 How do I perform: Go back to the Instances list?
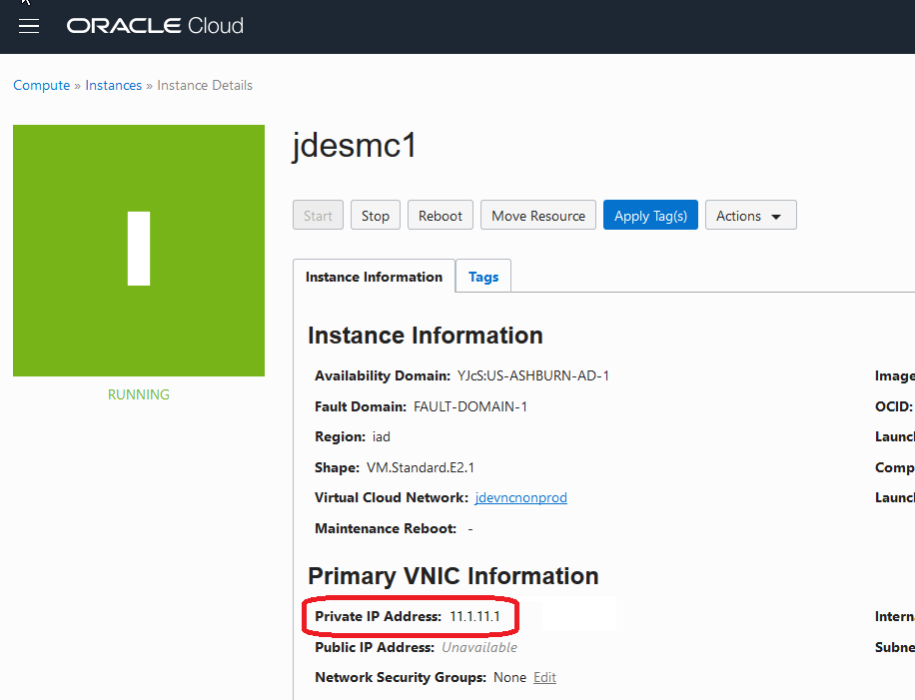click(113, 85)
